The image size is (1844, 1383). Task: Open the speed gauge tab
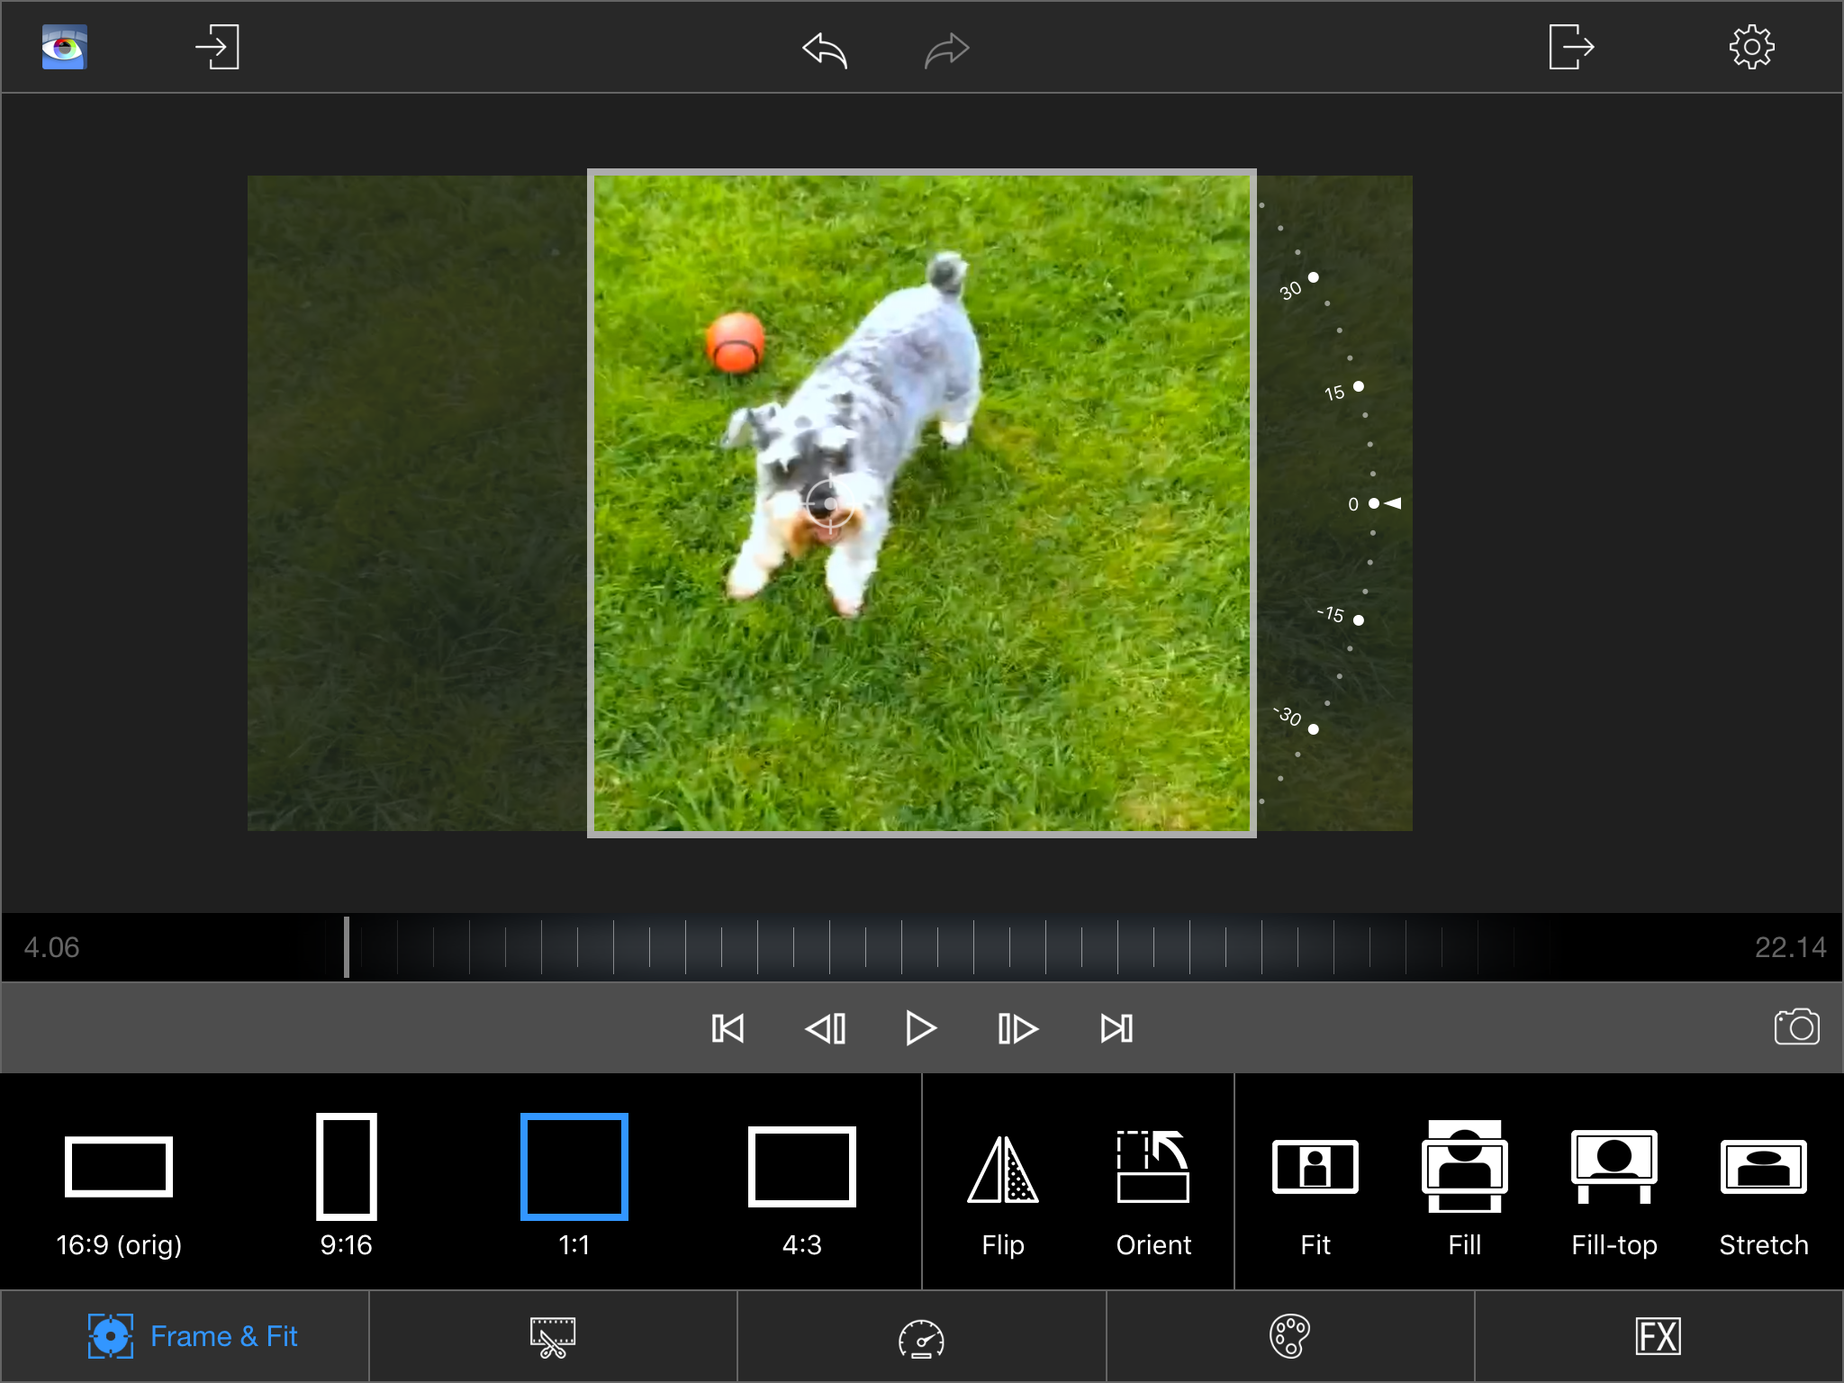(x=921, y=1336)
